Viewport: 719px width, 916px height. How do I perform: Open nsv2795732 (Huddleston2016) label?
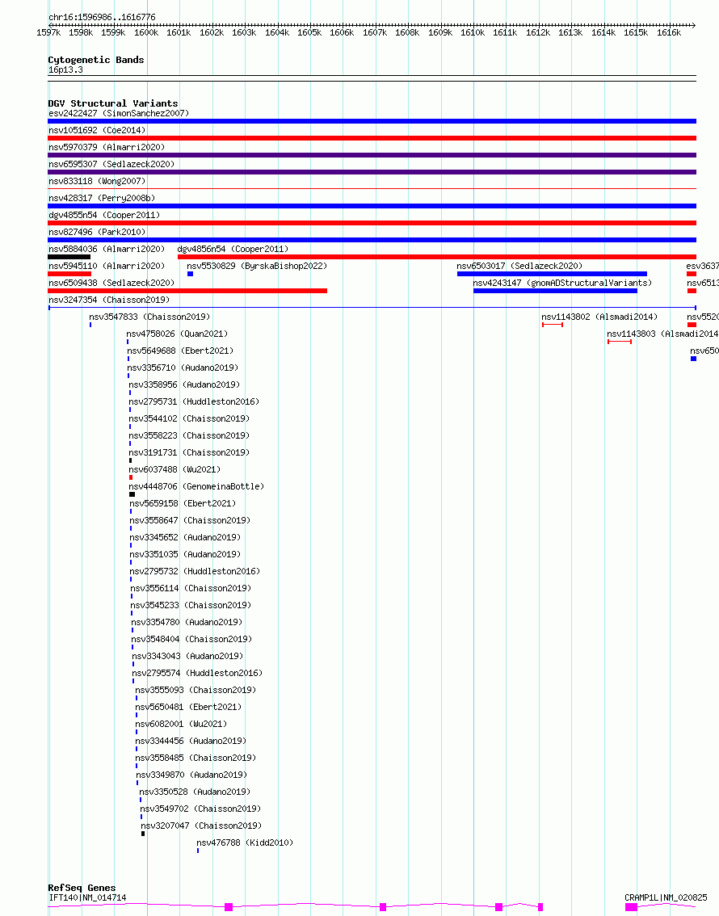(195, 571)
